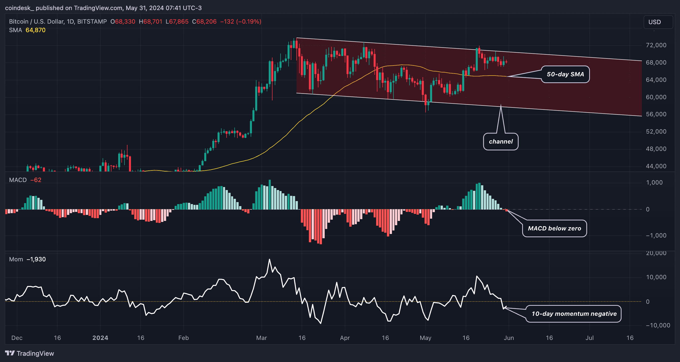The width and height of the screenshot is (680, 362).
Task: Click the MACD 1,000 axis label
Action: point(654,183)
